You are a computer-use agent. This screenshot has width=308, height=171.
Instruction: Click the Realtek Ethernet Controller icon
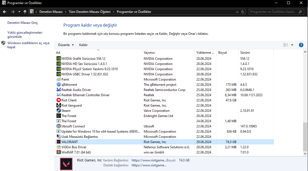pos(58,95)
